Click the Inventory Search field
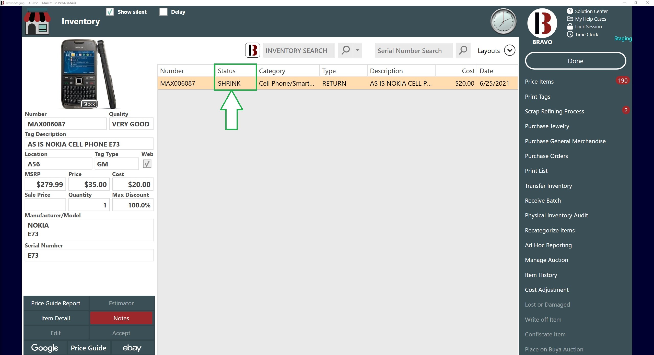Image resolution: width=654 pixels, height=355 pixels. (299, 50)
